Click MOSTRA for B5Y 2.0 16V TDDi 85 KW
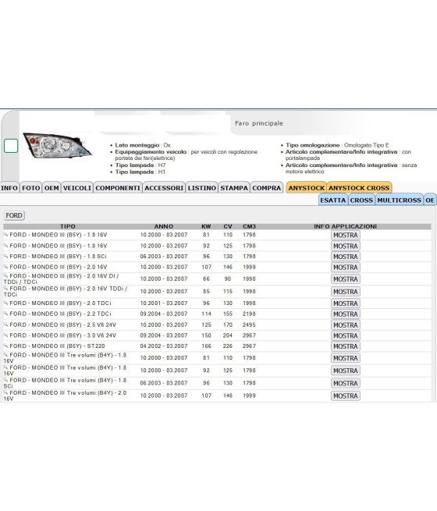Viewport: 437px width, 511px height. pyautogui.click(x=346, y=292)
